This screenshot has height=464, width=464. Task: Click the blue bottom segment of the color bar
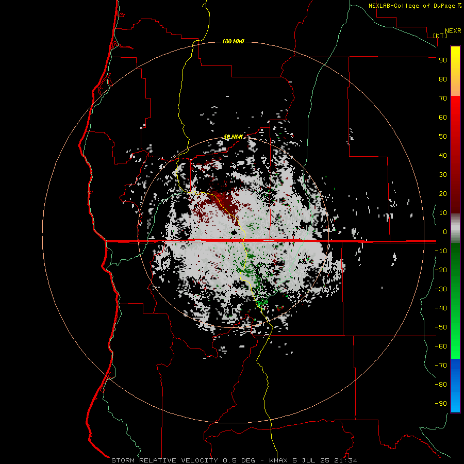coord(455,386)
